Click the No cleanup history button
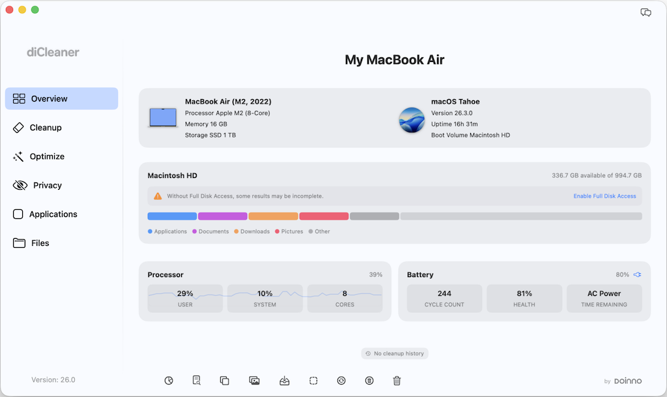This screenshot has width=667, height=397. point(395,353)
